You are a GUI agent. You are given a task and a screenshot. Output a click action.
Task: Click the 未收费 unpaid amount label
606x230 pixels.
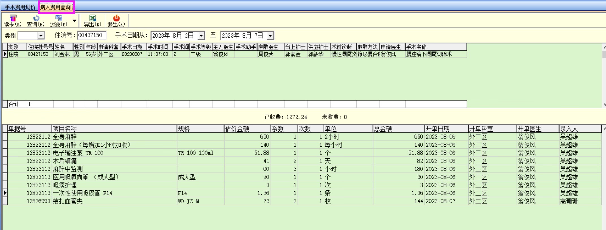(x=335, y=117)
